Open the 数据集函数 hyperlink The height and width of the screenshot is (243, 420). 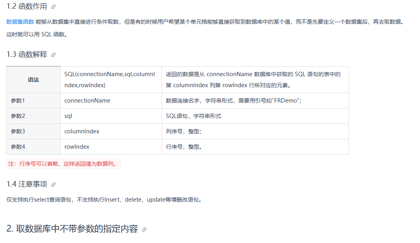click(20, 22)
